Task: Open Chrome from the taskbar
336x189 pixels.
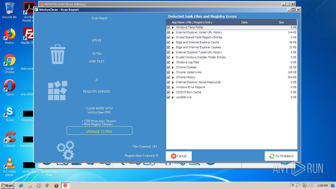Action: [47, 185]
